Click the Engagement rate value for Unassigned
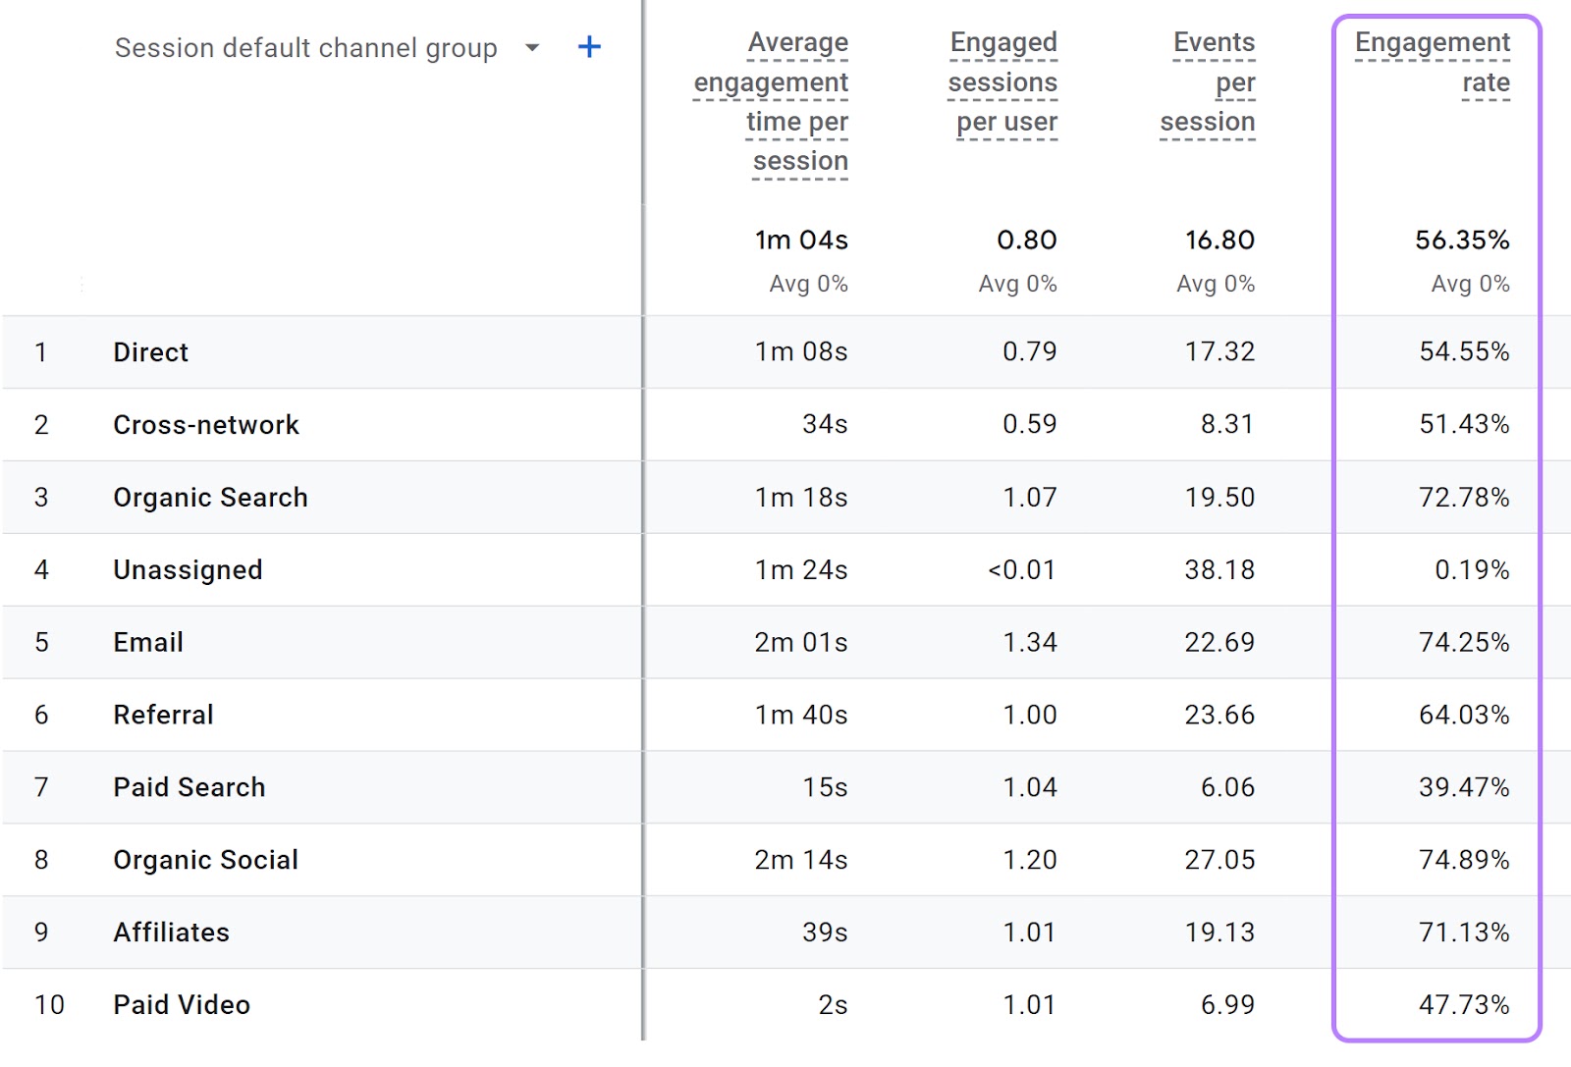Screen dimensions: 1571x1067 (x=1471, y=569)
